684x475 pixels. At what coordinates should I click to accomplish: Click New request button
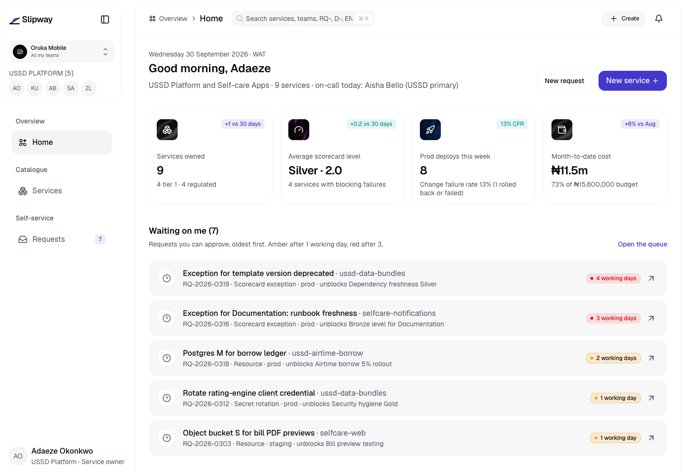pyautogui.click(x=564, y=81)
